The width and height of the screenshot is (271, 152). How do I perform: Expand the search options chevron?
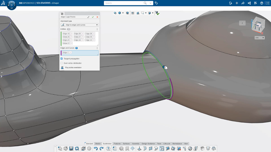150,3
